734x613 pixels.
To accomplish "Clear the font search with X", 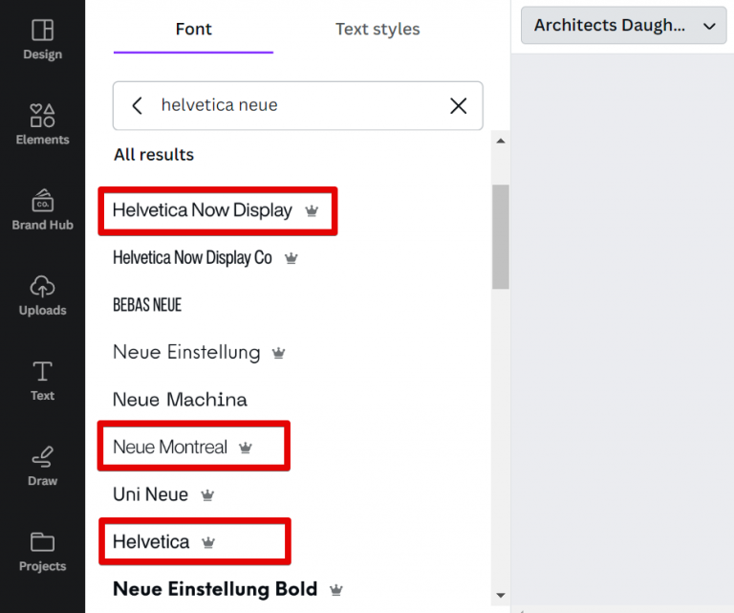I will (459, 105).
